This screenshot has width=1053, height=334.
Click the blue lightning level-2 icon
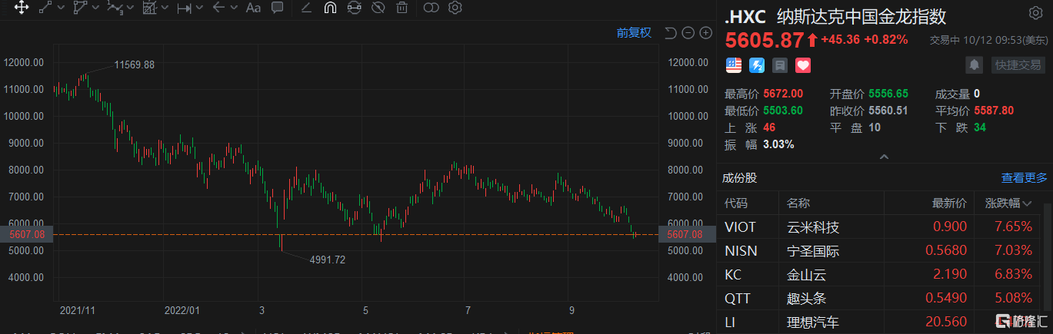757,65
